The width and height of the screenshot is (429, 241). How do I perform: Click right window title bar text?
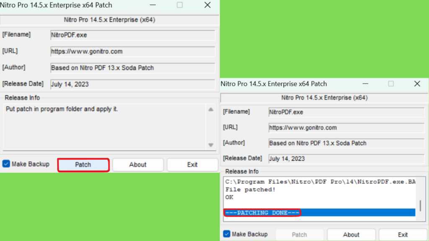(x=274, y=84)
